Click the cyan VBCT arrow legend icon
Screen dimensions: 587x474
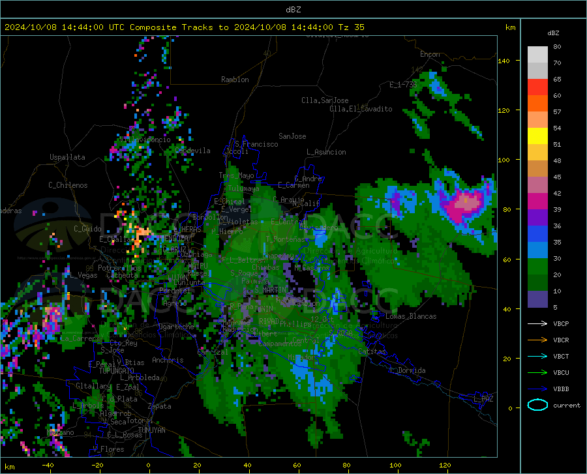537,356
